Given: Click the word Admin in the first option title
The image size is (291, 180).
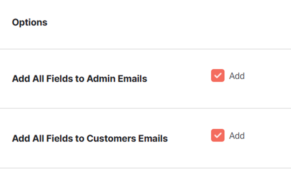Looking at the screenshot, I should [101, 79].
